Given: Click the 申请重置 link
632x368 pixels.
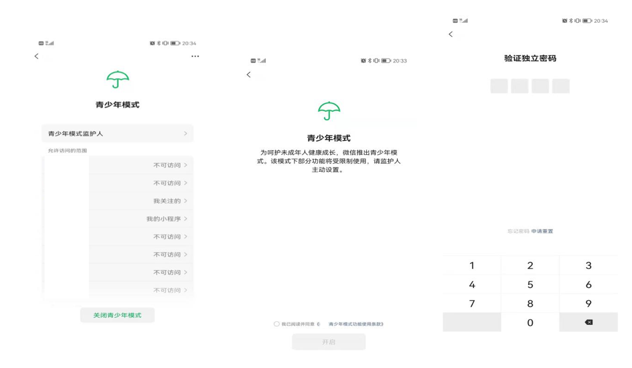Looking at the screenshot, I should [x=542, y=231].
